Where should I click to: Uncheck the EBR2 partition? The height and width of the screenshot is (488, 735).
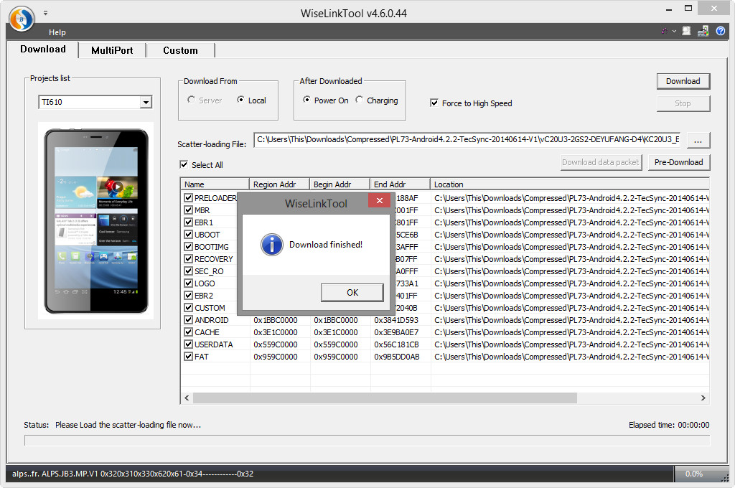[189, 296]
